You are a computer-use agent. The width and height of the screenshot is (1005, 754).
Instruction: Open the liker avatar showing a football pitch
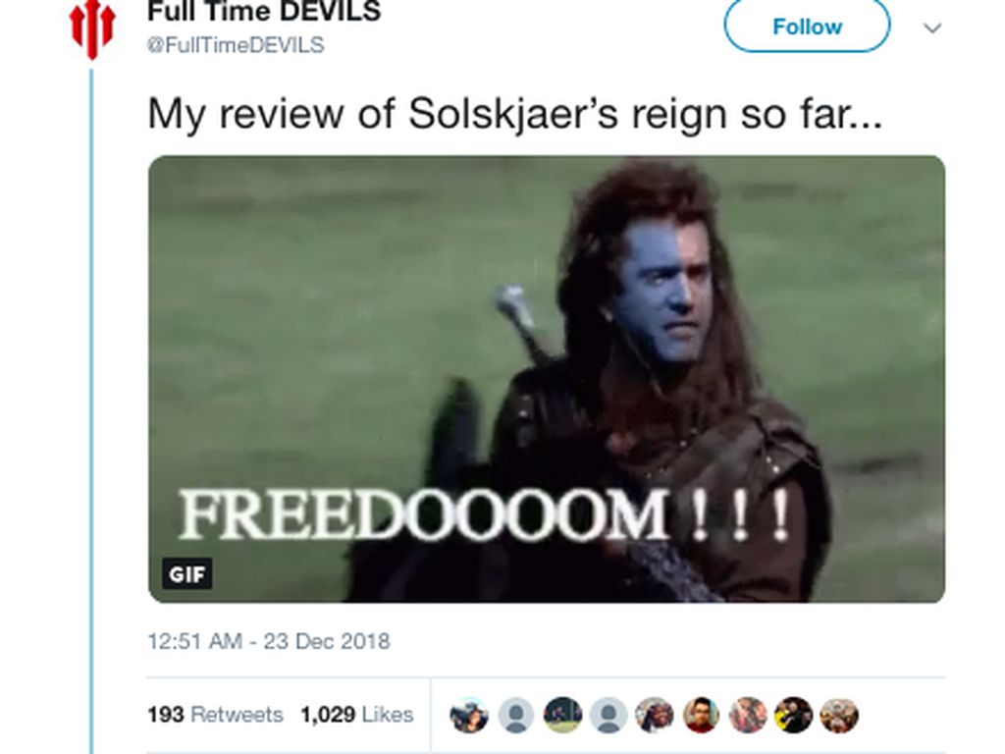(x=562, y=715)
